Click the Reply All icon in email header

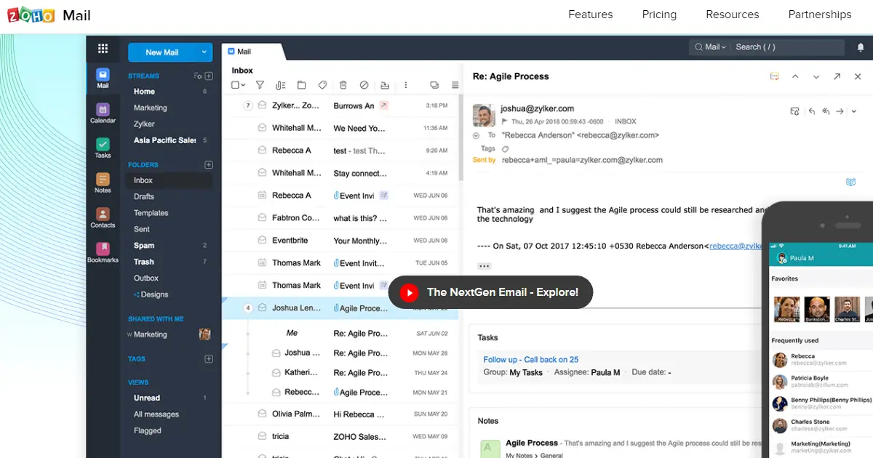pyautogui.click(x=826, y=111)
